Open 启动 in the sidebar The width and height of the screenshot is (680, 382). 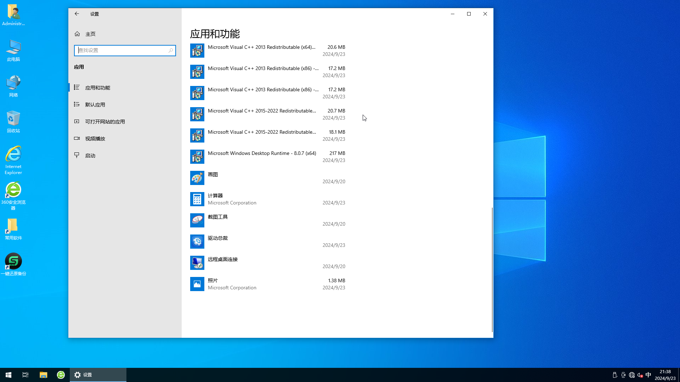click(x=125, y=156)
